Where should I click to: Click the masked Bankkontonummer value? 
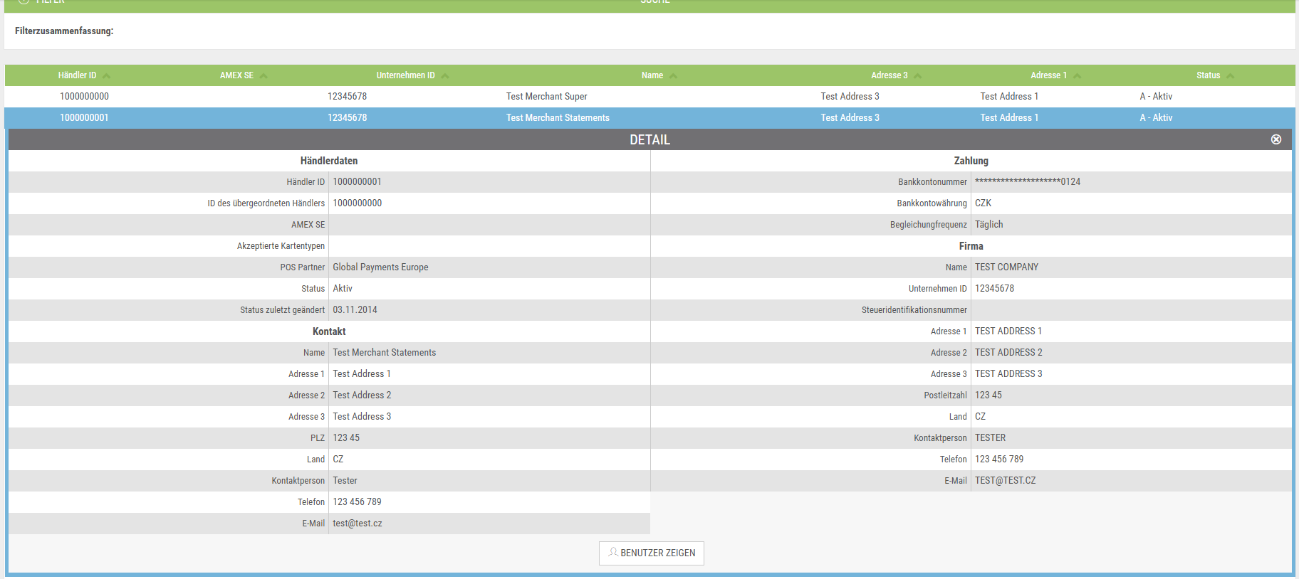[x=1027, y=182]
